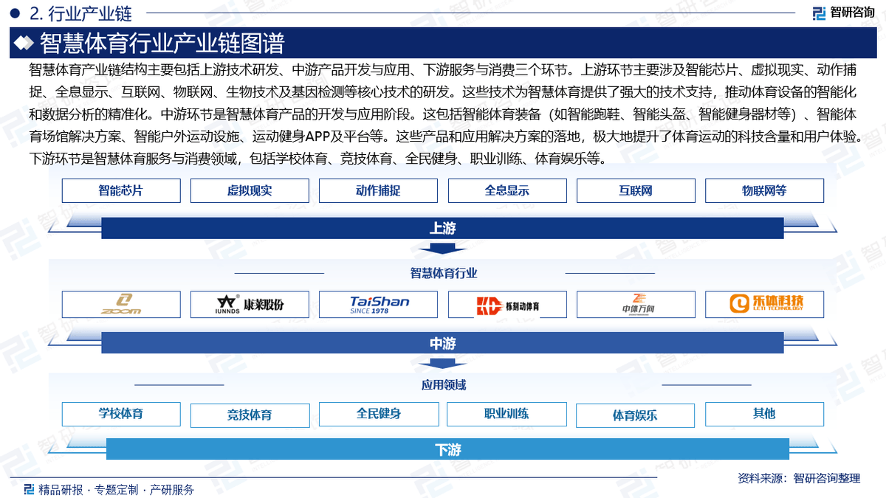Image resolution: width=886 pixels, height=498 pixels.
Task: Select the 学校体育 application box
Action: point(121,414)
